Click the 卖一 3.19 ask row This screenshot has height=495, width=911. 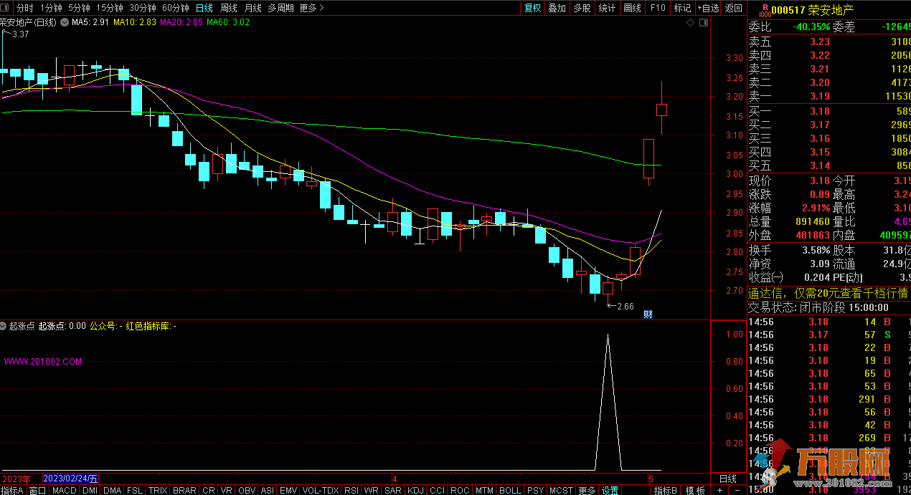pyautogui.click(x=829, y=95)
